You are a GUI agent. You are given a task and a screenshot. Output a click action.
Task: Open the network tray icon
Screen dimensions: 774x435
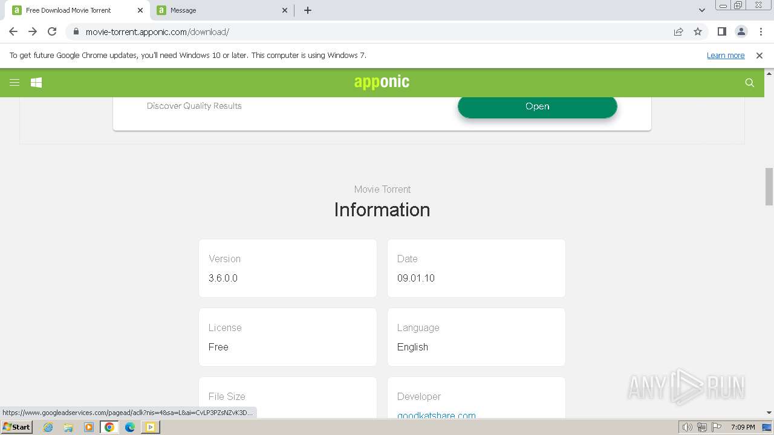click(702, 427)
